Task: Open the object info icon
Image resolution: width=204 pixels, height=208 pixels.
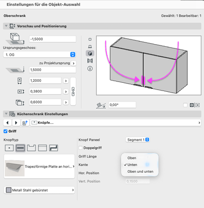Action: (x=90, y=69)
